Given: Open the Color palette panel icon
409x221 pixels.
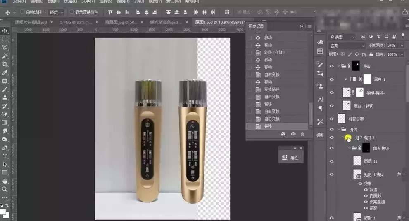Looking at the screenshot, I should pyautogui.click(x=320, y=42).
